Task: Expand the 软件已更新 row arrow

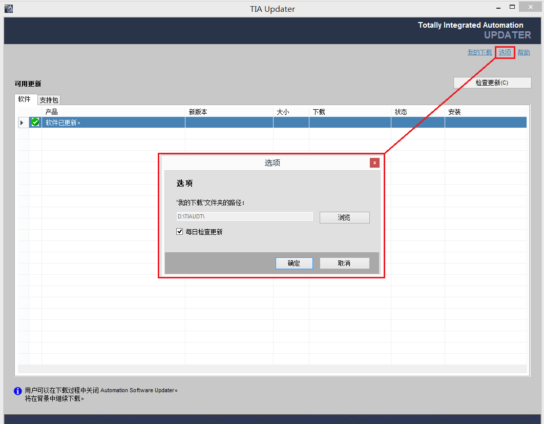Action: tap(22, 123)
